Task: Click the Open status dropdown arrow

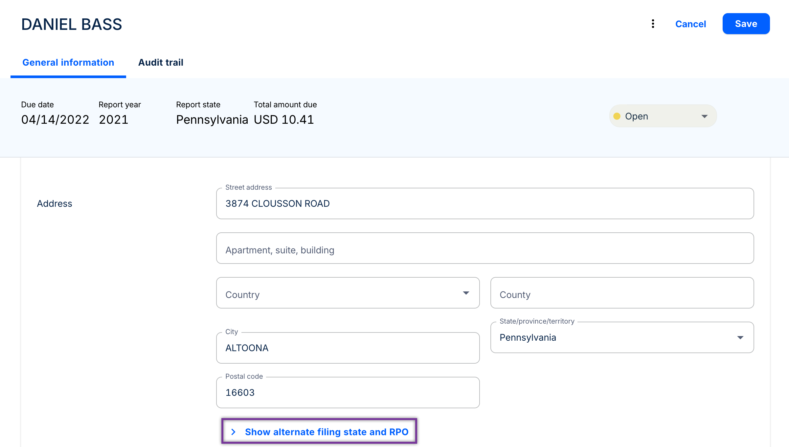Action: 704,116
